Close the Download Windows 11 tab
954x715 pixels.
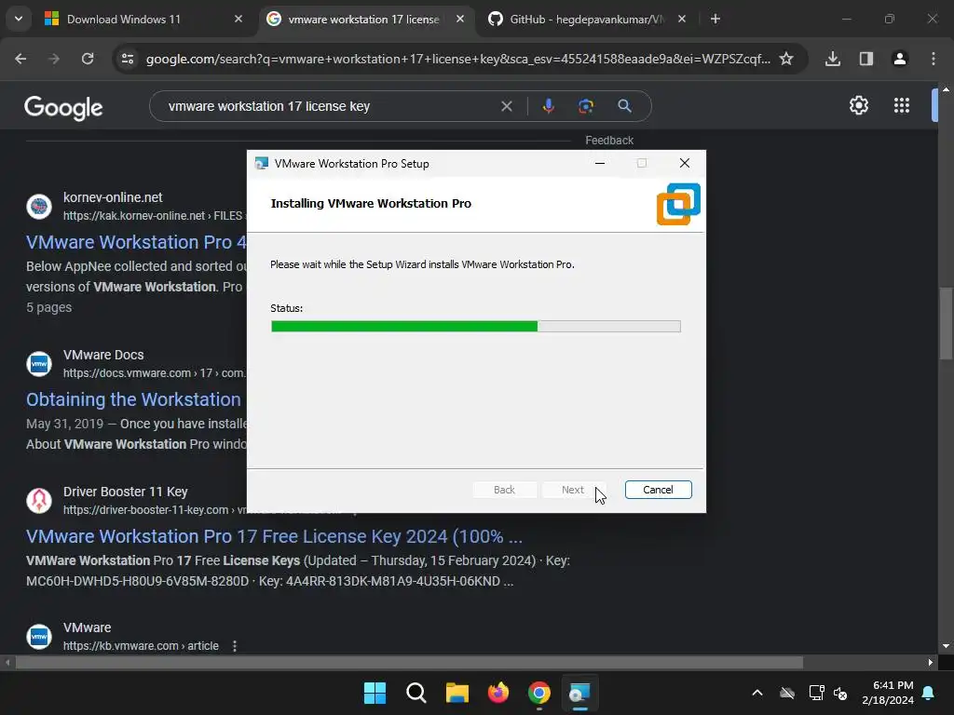click(x=238, y=19)
